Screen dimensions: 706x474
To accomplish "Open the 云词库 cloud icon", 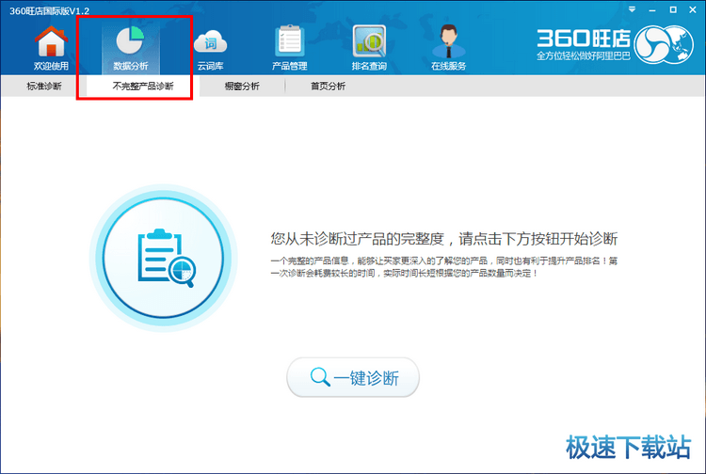I will [x=210, y=49].
